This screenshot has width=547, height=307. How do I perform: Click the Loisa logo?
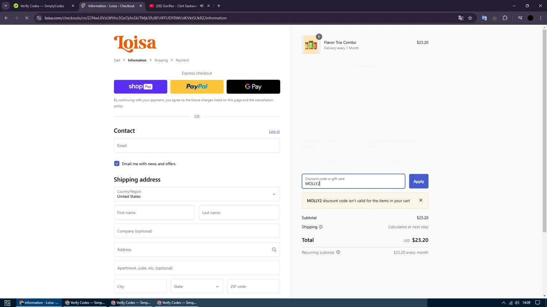click(x=135, y=44)
